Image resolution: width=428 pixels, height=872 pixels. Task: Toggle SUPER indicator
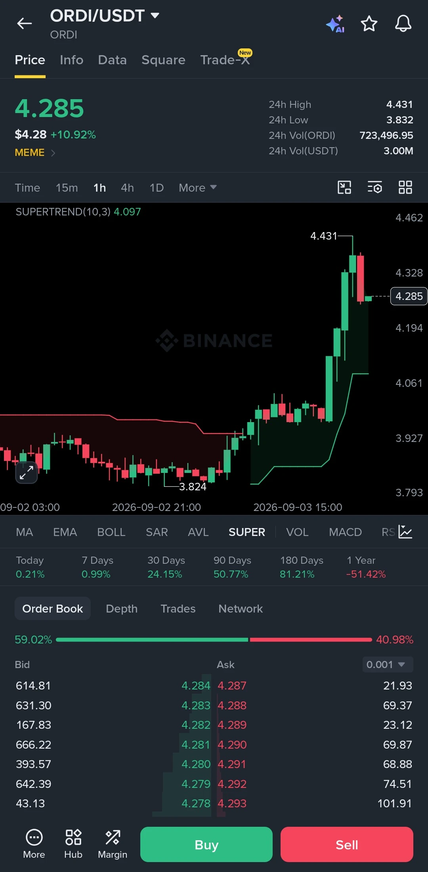click(x=246, y=532)
